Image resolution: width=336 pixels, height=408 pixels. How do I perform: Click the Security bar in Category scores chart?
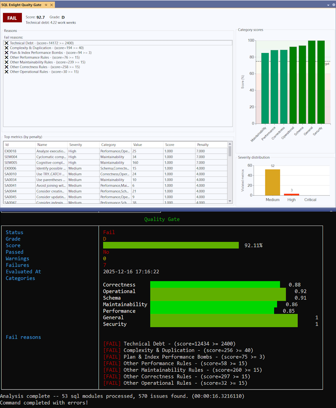321,82
